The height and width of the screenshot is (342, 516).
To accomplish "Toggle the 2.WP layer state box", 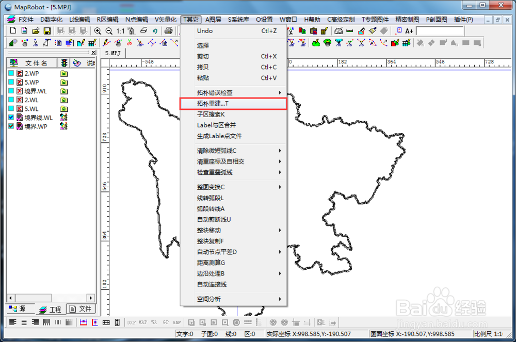I will tap(11, 73).
